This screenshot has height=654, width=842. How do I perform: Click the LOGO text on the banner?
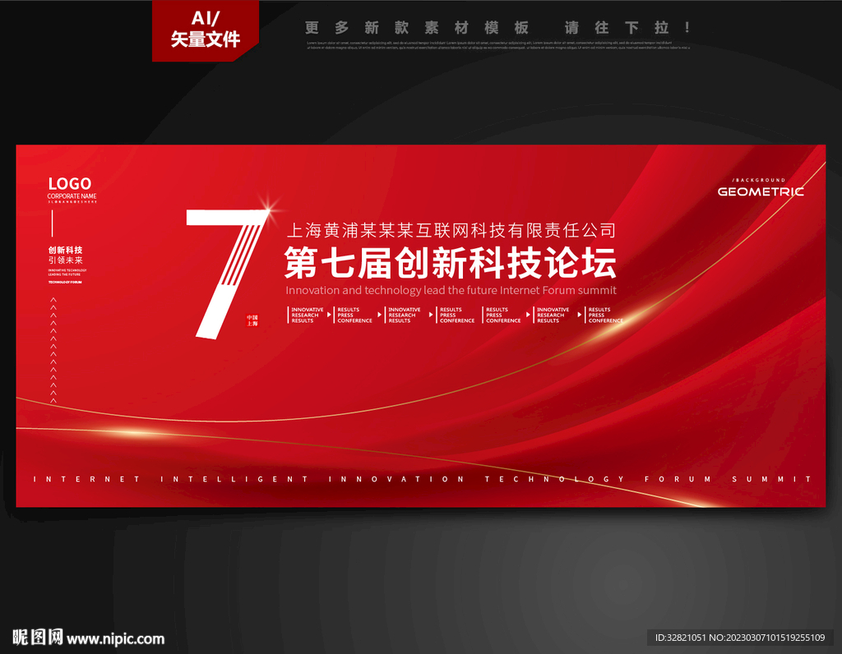70,183
